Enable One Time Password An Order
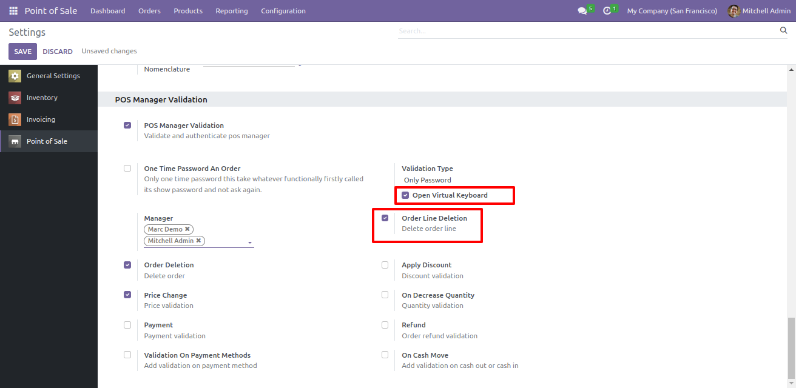The image size is (796, 388). tap(127, 169)
